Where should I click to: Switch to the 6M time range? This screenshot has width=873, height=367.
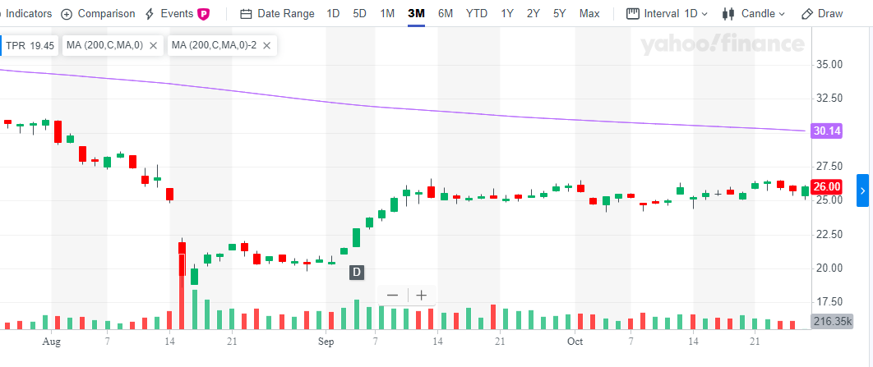tap(445, 14)
